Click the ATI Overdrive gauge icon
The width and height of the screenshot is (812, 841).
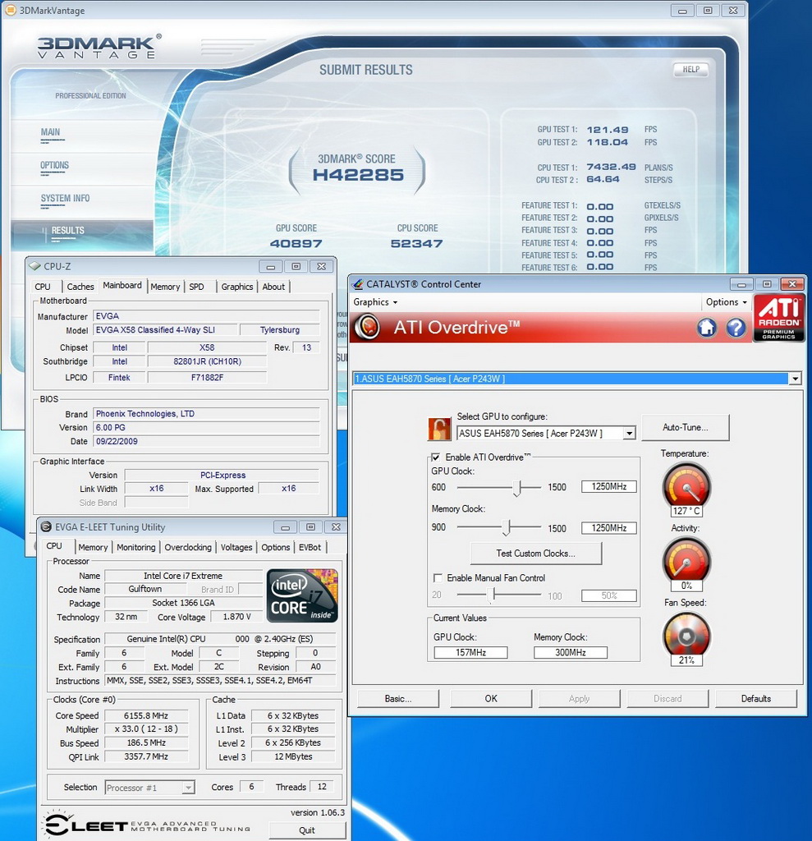click(x=368, y=327)
